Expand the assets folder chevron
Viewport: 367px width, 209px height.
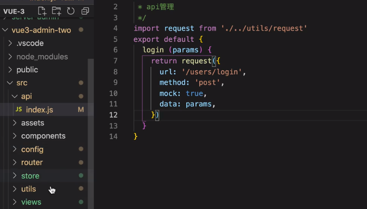pyautogui.click(x=15, y=123)
